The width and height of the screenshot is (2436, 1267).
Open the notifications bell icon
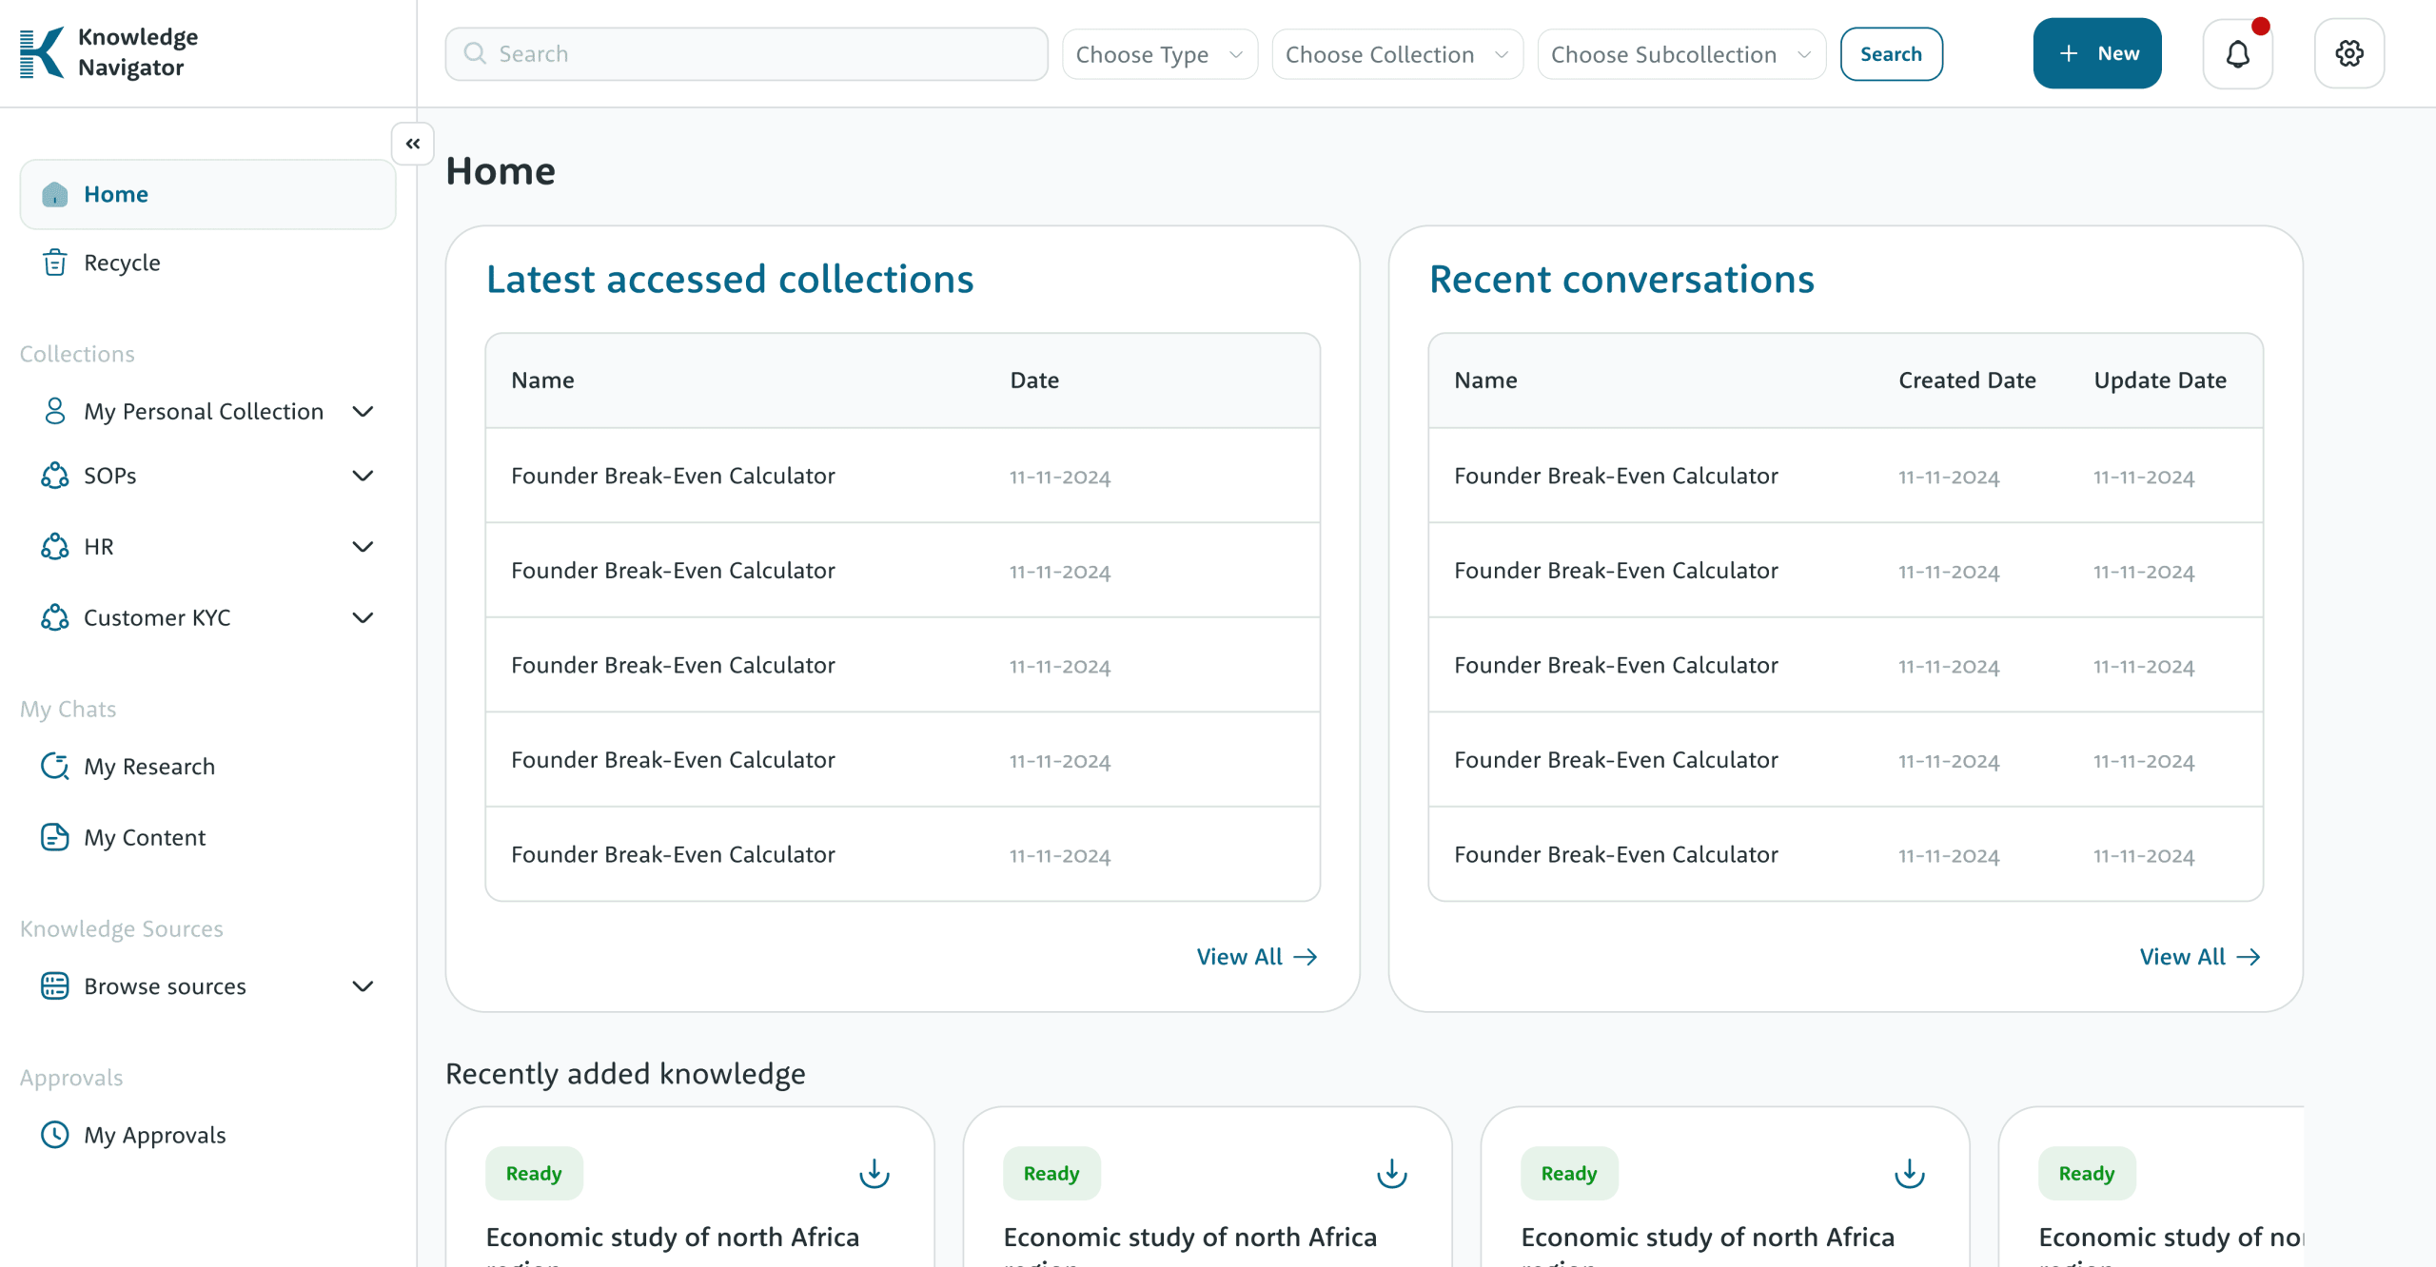pyautogui.click(x=2237, y=54)
